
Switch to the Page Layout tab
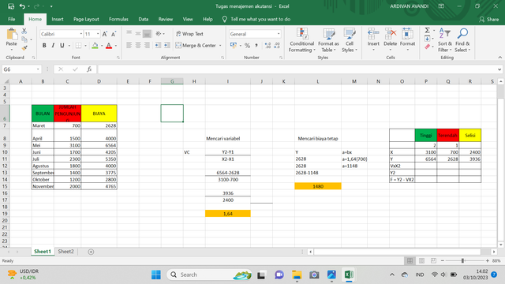86,19
